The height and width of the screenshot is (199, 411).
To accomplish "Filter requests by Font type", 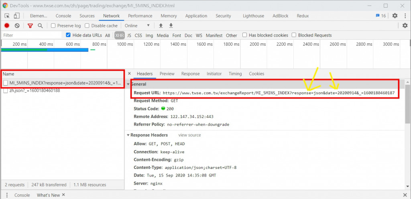I will (177, 35).
